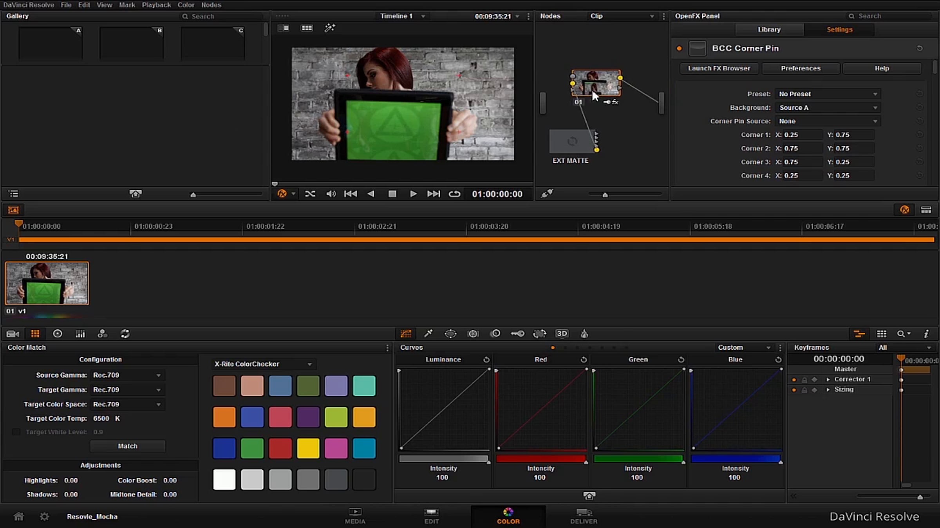Open the Preset dropdown
940x528 pixels.
point(828,94)
